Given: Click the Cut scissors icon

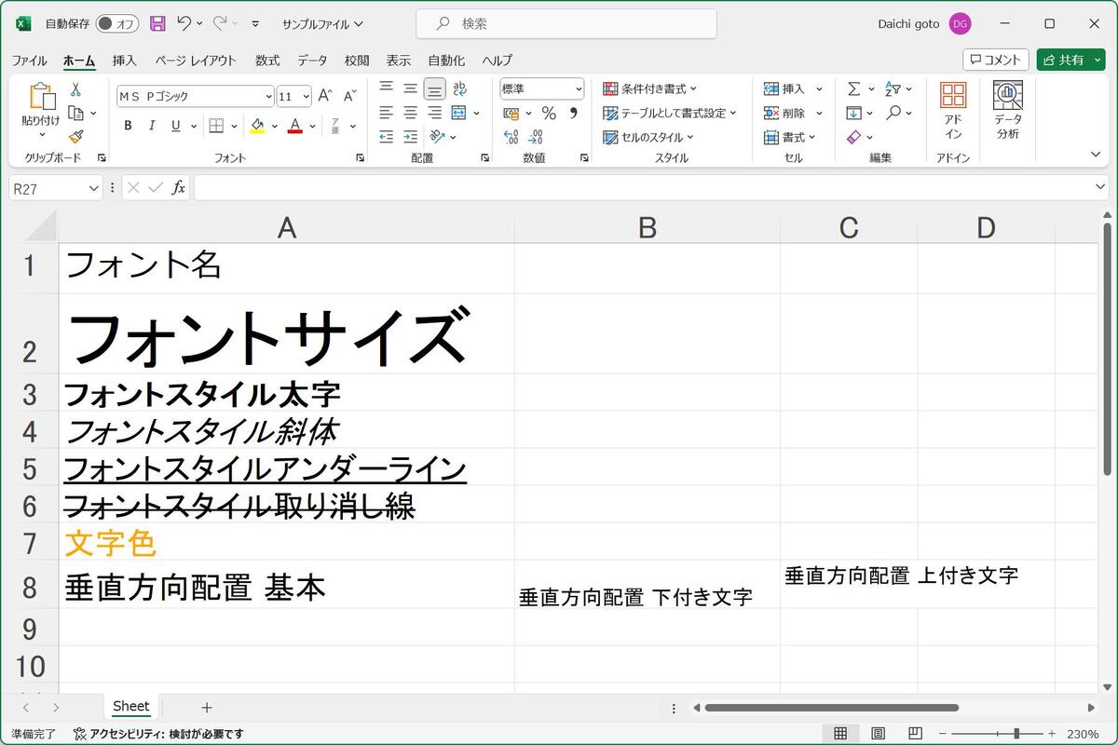Looking at the screenshot, I should pyautogui.click(x=75, y=89).
